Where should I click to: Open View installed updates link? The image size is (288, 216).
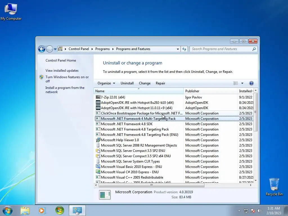tap(62, 71)
